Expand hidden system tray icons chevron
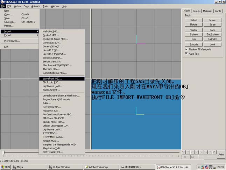 [199, 167]
